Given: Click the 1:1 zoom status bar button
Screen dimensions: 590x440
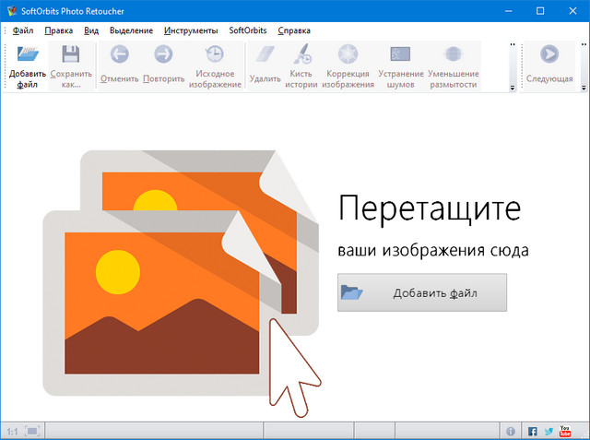Looking at the screenshot, I should 12,431.
